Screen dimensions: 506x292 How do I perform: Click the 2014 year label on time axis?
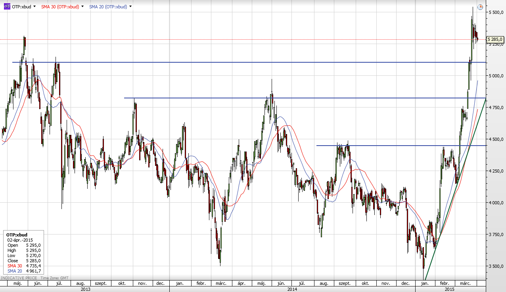[x=292, y=289]
